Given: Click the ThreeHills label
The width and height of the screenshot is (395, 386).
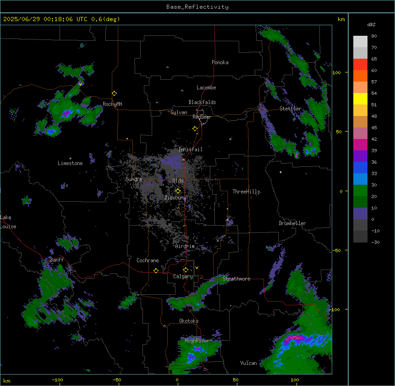Looking at the screenshot, I should 246,192.
